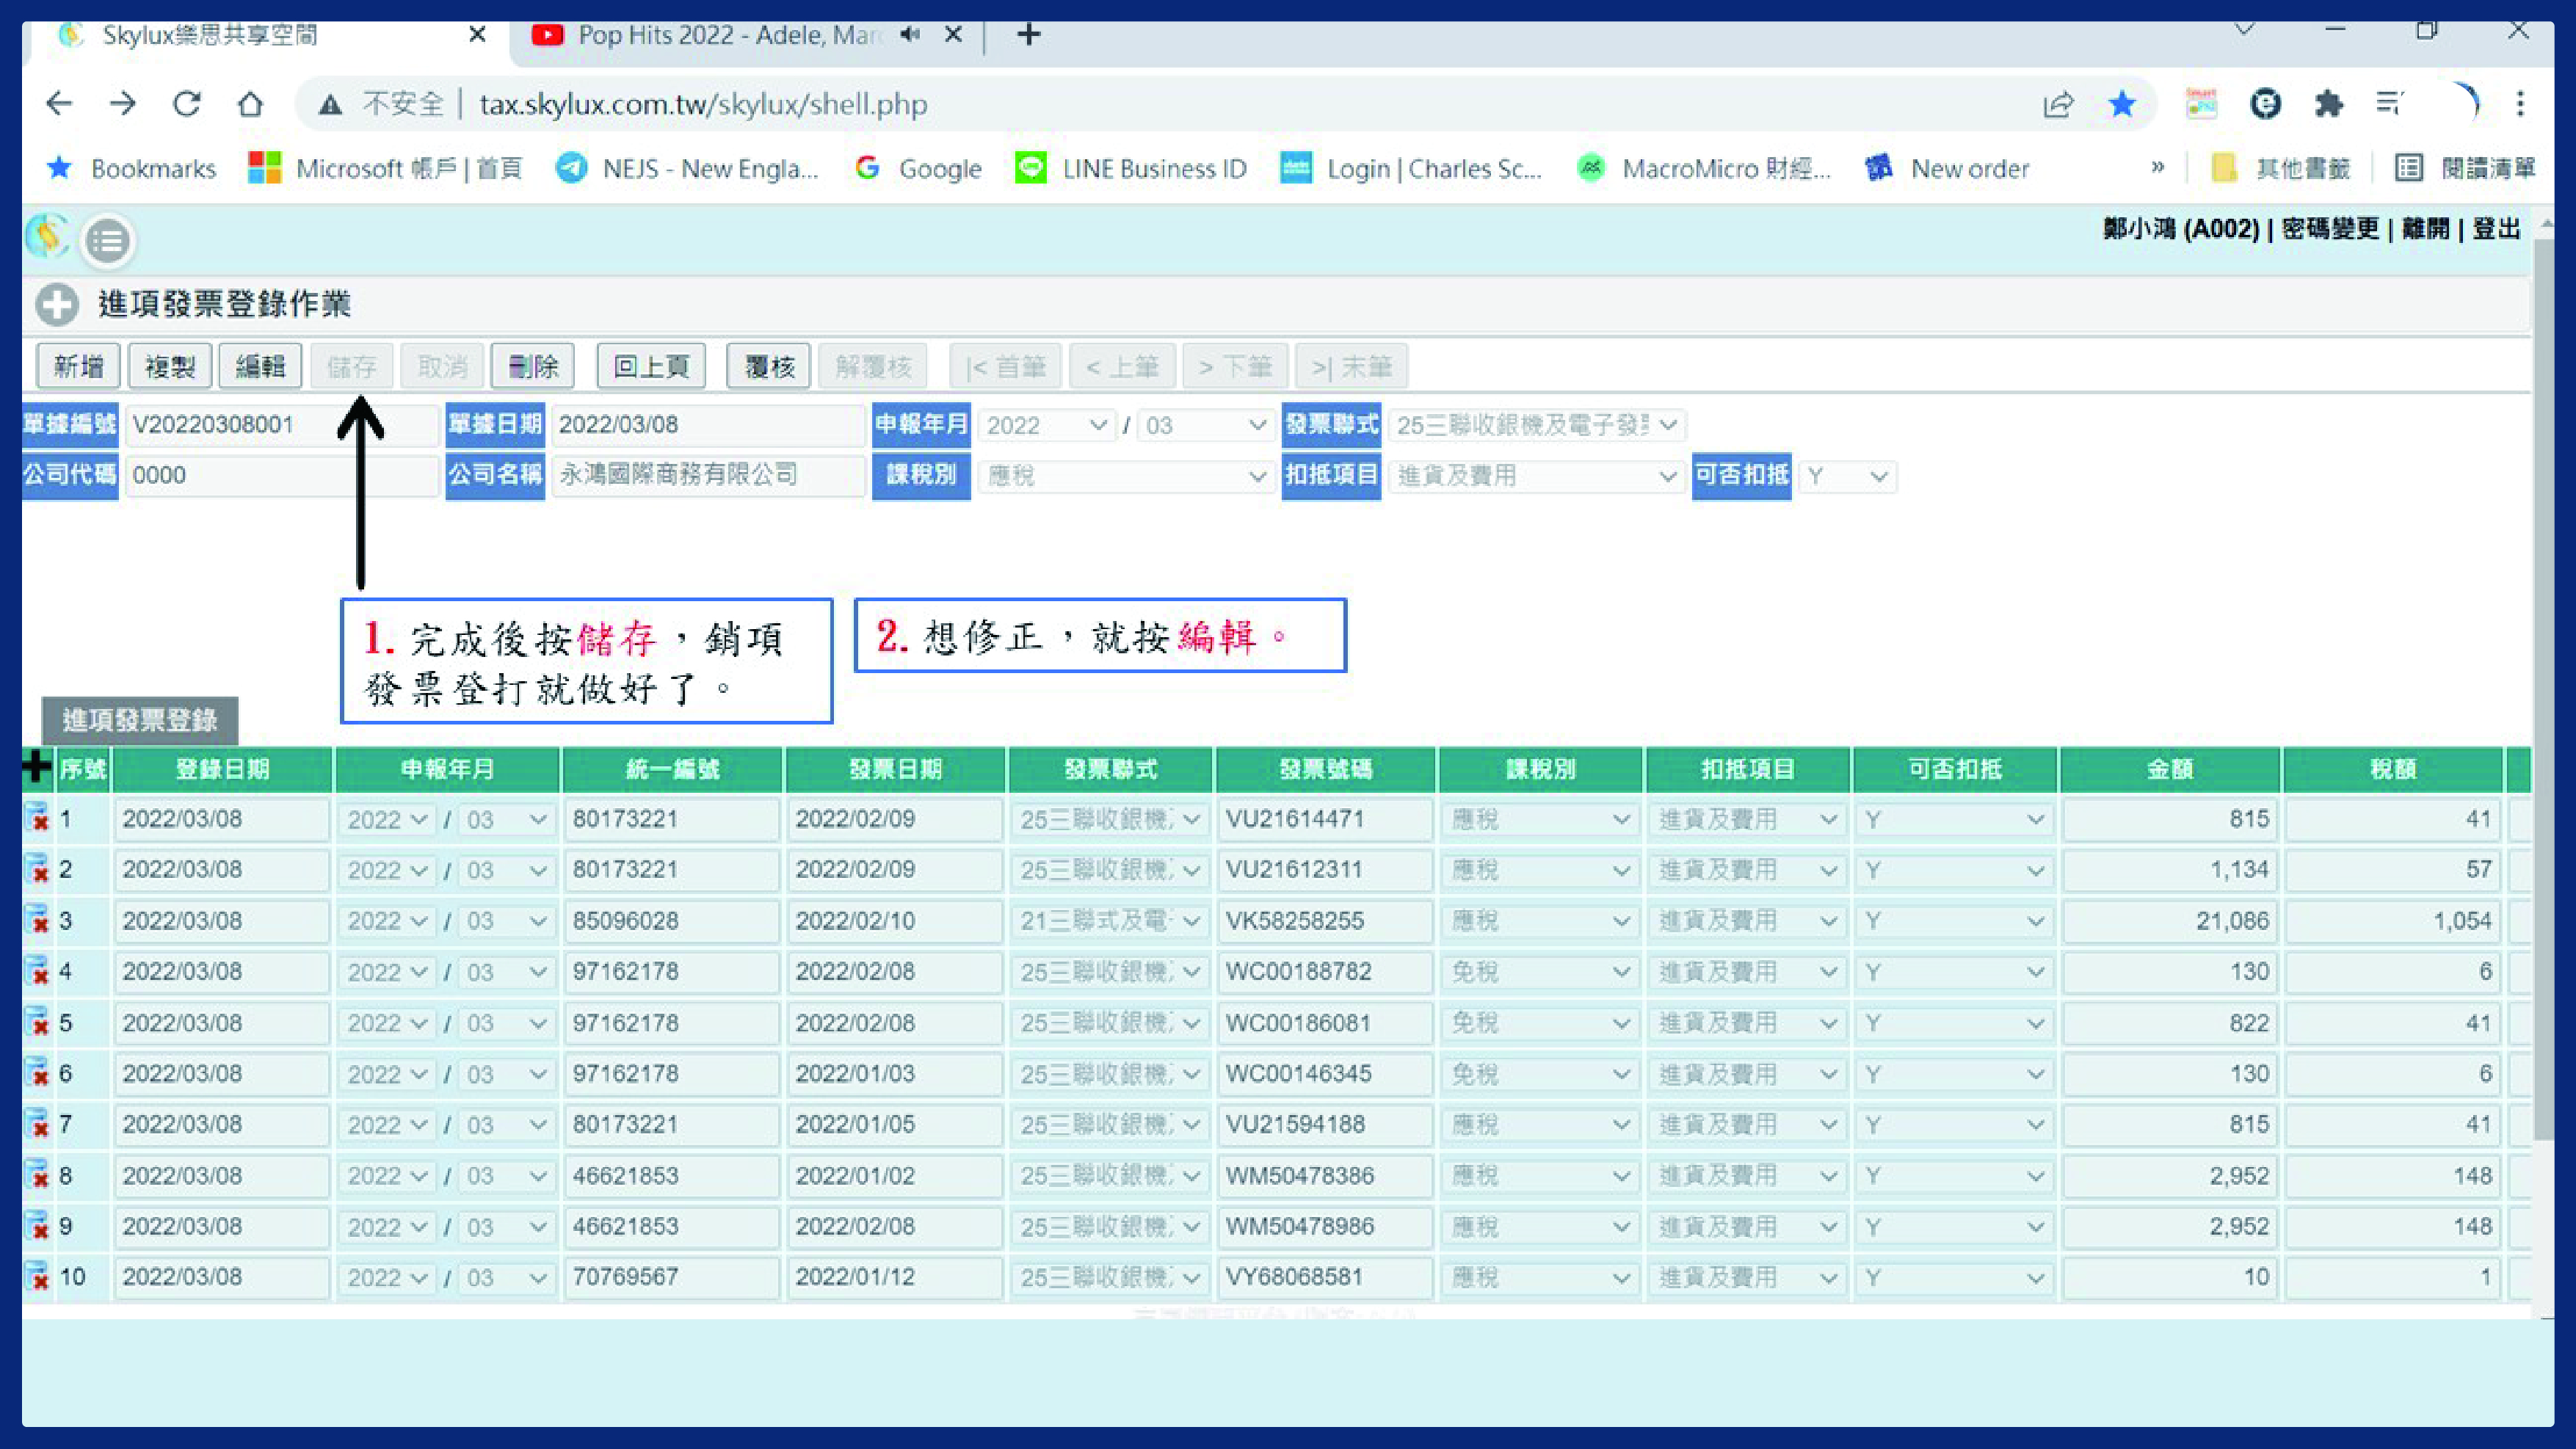Click the Skylux logo icon
The image size is (2576, 1449).
47,237
